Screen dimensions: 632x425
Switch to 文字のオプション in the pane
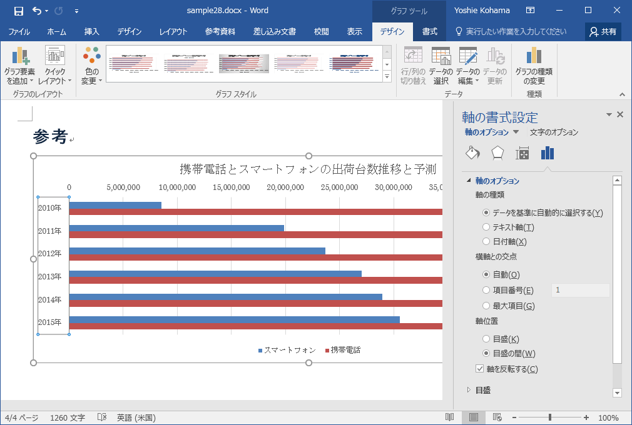pos(554,132)
